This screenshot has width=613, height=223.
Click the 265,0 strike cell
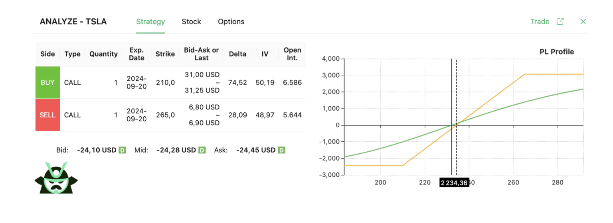click(165, 115)
